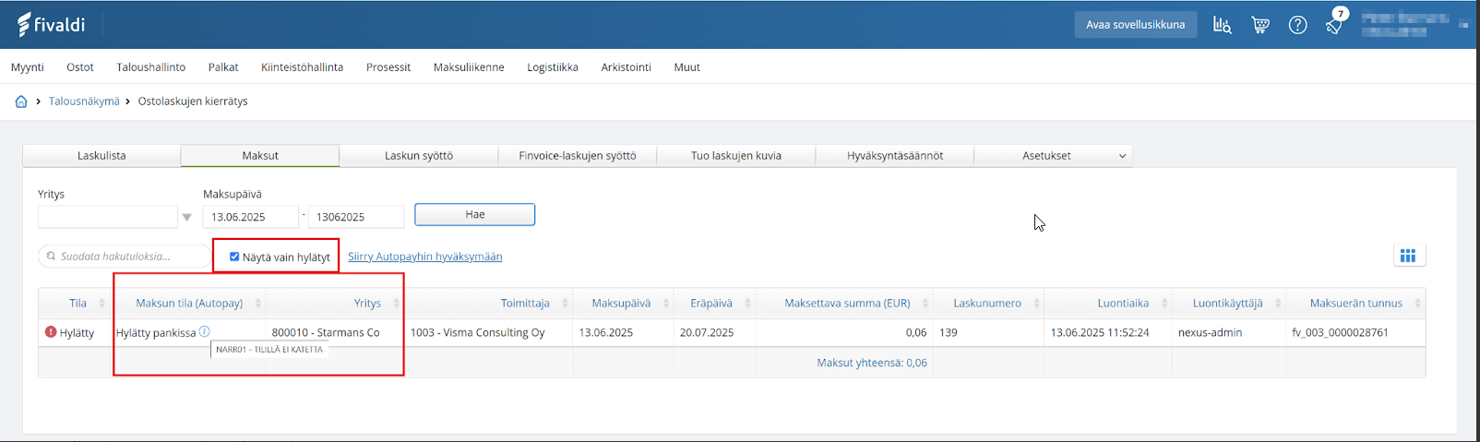Click the Yritys input field

(108, 217)
